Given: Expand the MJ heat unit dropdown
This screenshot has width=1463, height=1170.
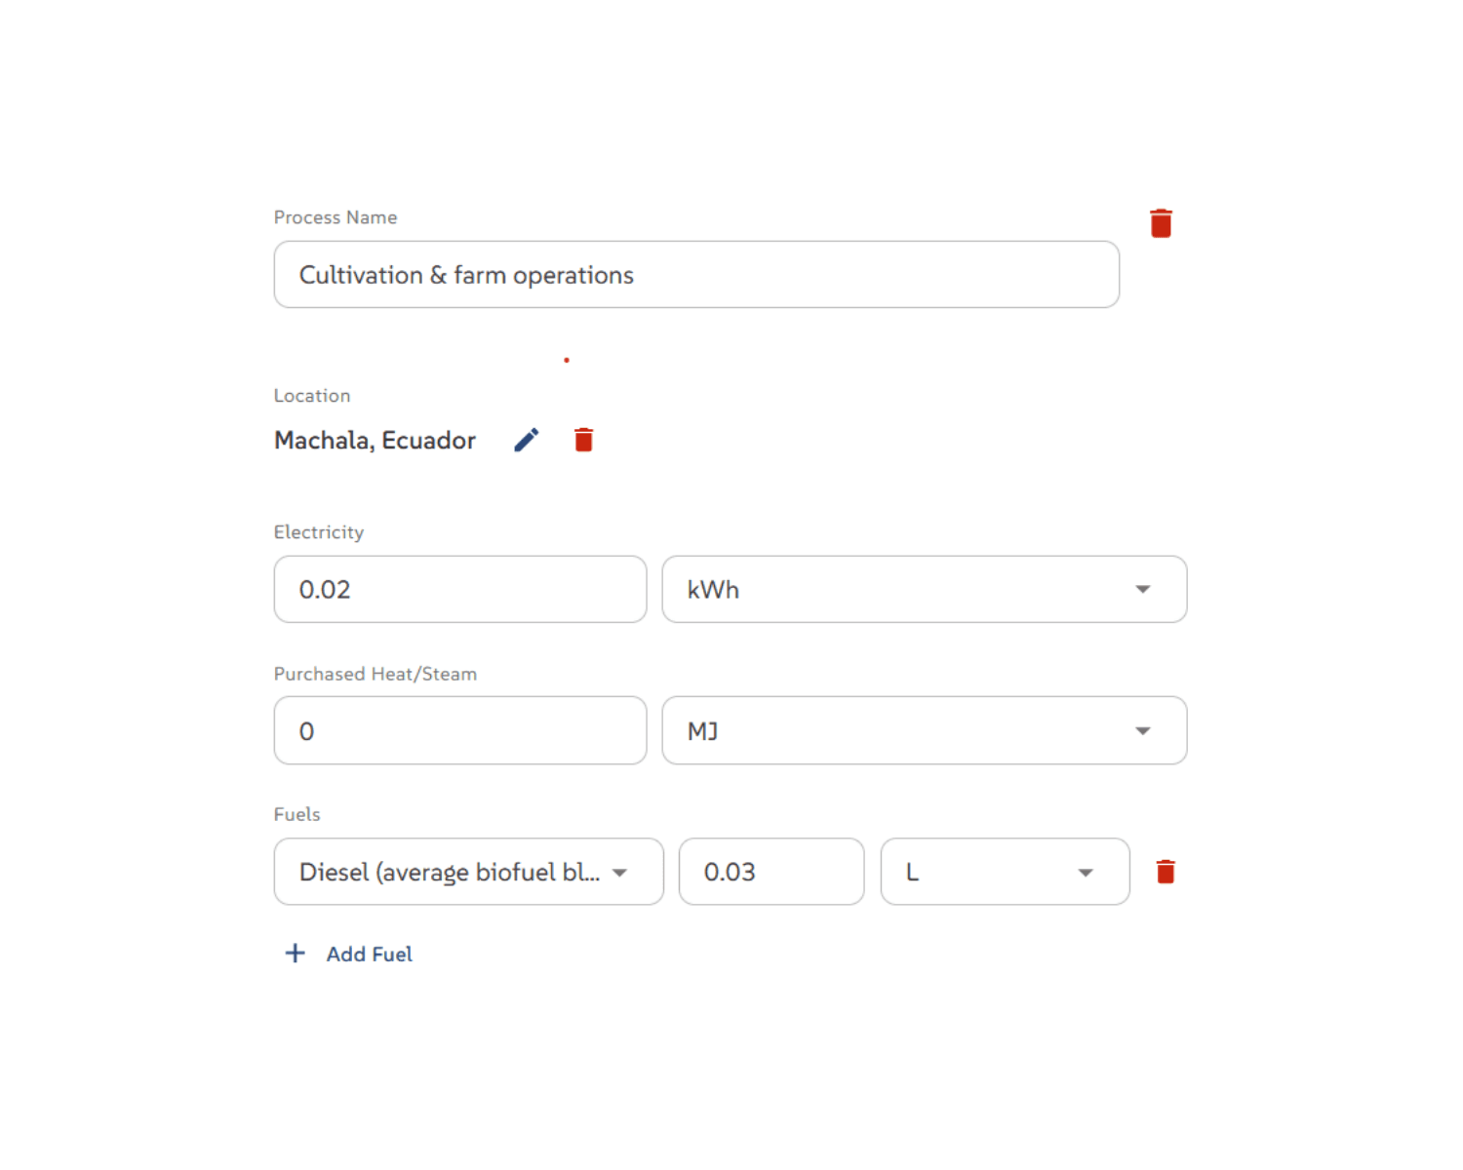Looking at the screenshot, I should [x=924, y=731].
